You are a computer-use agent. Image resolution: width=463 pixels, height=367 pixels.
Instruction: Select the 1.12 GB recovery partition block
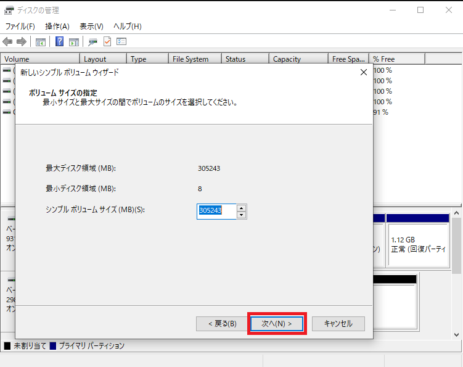pos(417,244)
